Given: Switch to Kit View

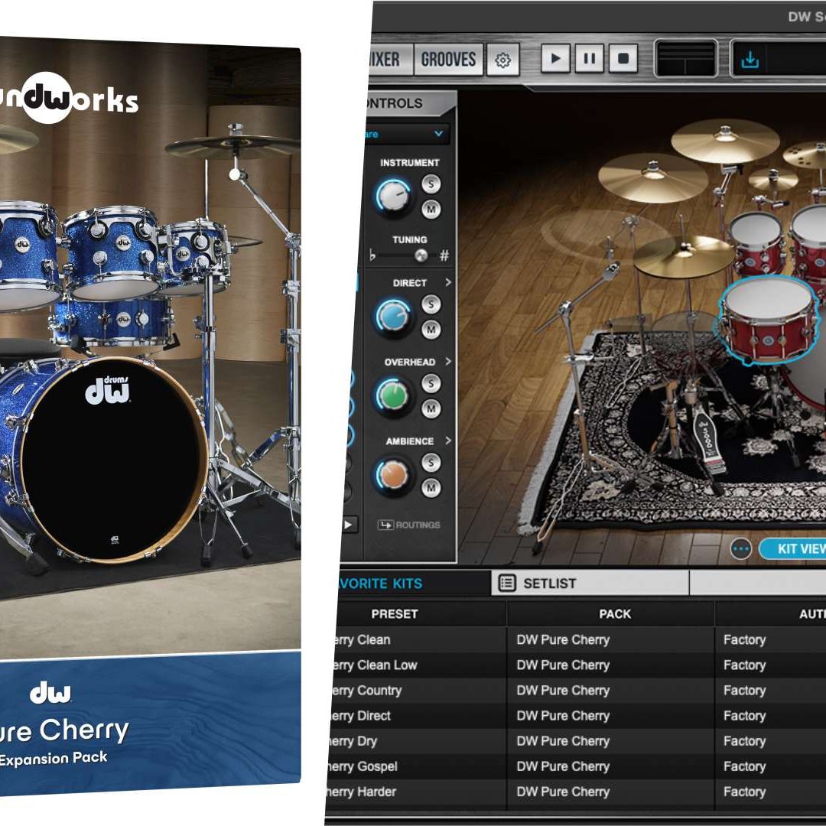Looking at the screenshot, I should [x=793, y=549].
